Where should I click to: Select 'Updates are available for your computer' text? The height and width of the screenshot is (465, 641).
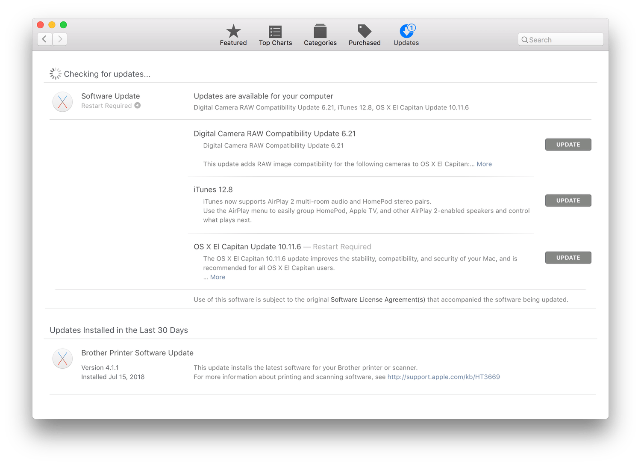click(x=263, y=96)
